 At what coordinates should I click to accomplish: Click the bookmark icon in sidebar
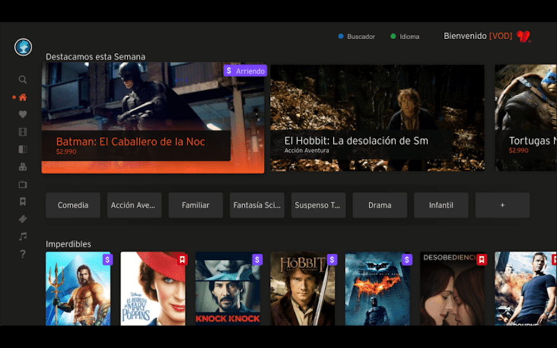[x=23, y=202]
